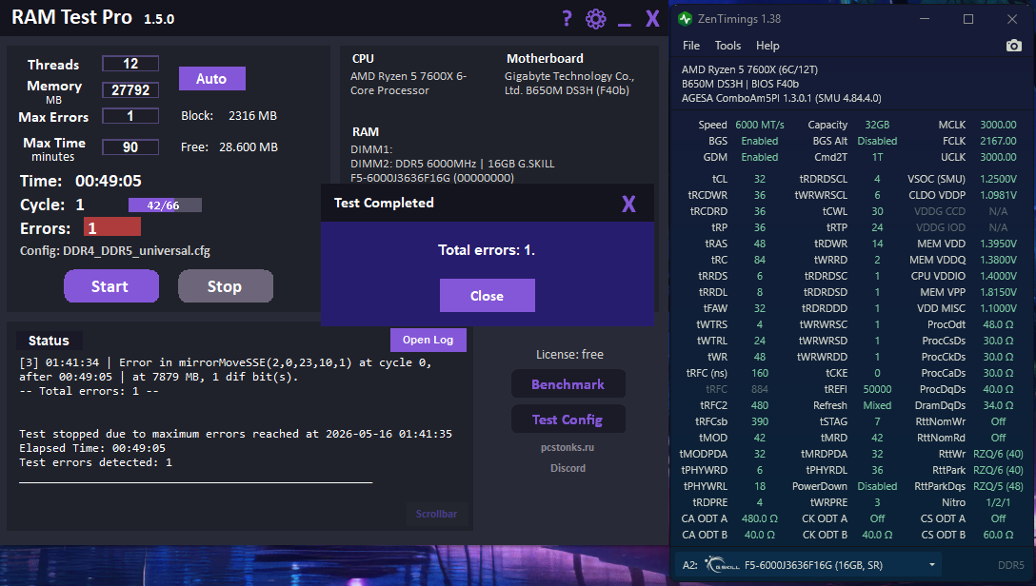This screenshot has height=586, width=1036.
Task: Click the cycle progress bar 42/66
Action: pyautogui.click(x=165, y=205)
